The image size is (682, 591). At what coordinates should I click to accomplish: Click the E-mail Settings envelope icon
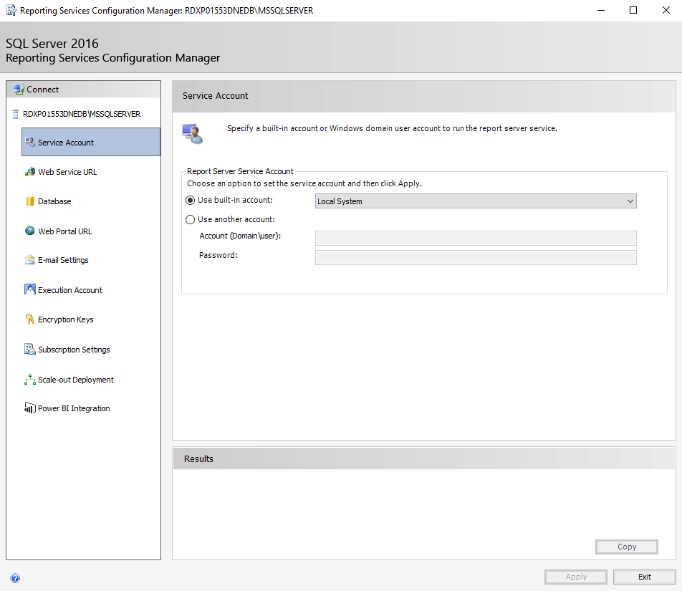coord(30,259)
